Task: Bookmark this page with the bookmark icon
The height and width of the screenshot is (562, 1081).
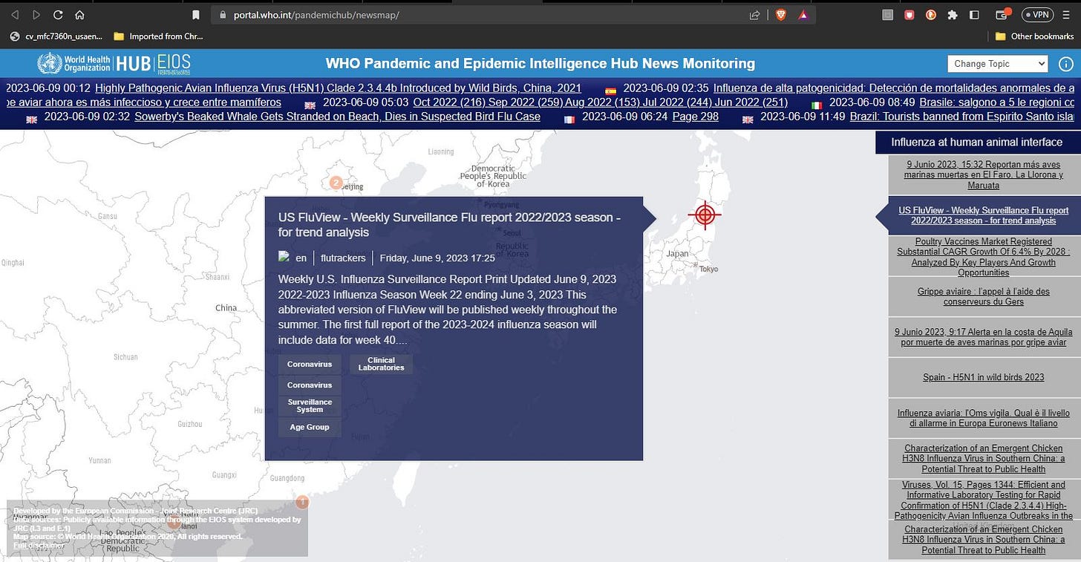Action: 196,14
